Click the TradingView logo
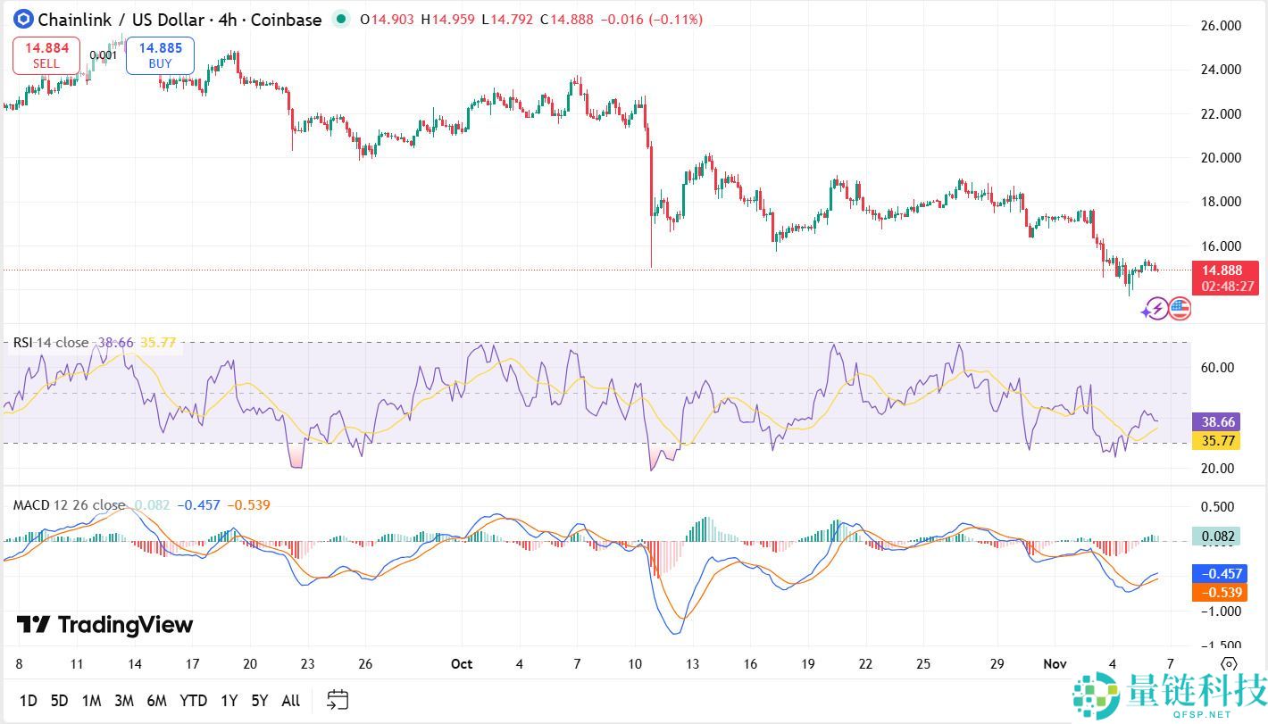Viewport: 1268px width, 724px height. [105, 625]
